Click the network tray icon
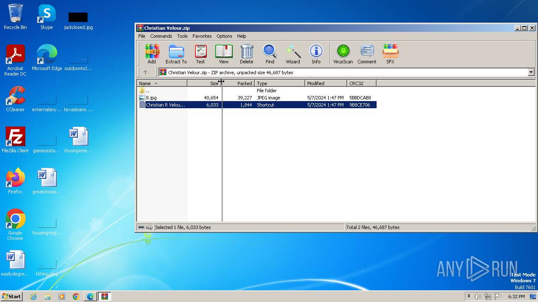 (488, 297)
